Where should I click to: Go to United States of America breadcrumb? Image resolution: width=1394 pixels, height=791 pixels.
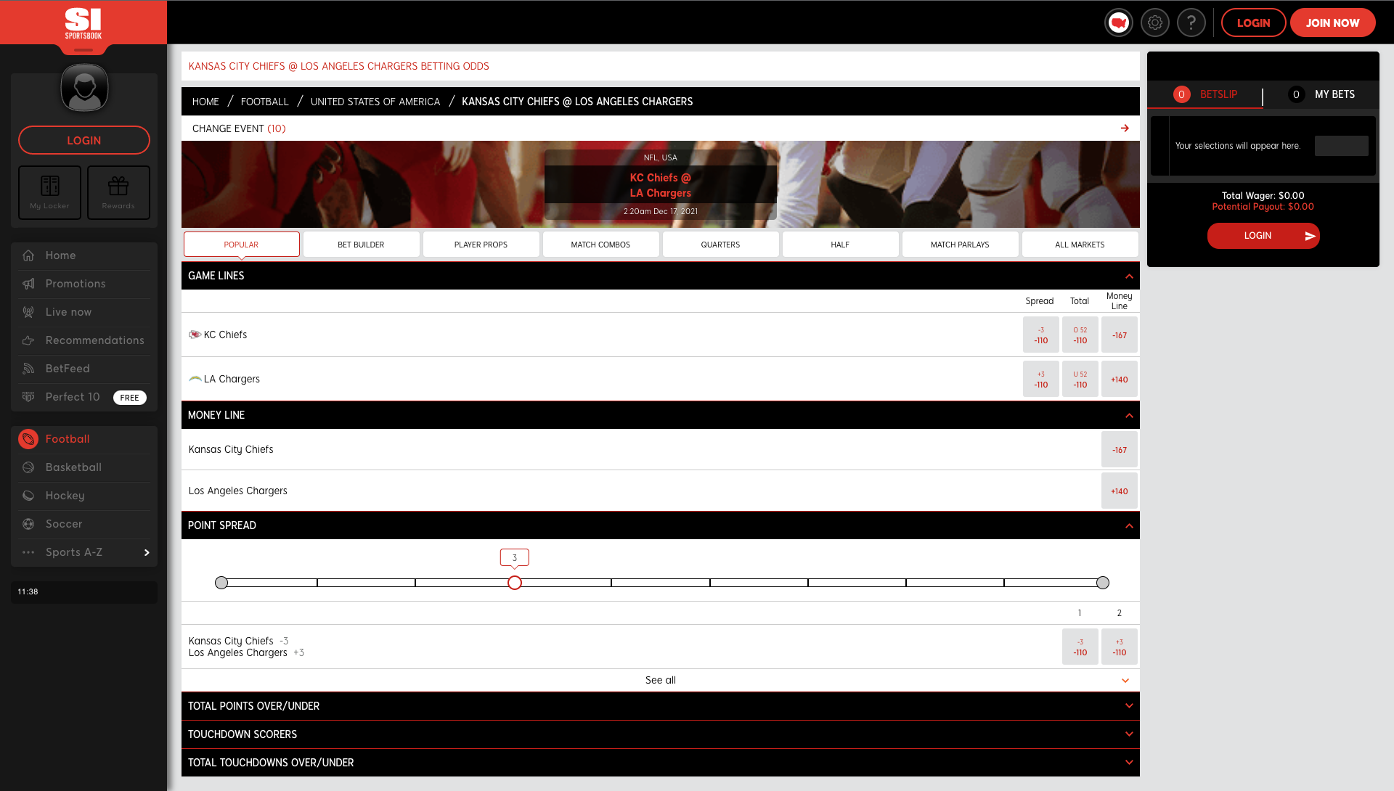[375, 102]
